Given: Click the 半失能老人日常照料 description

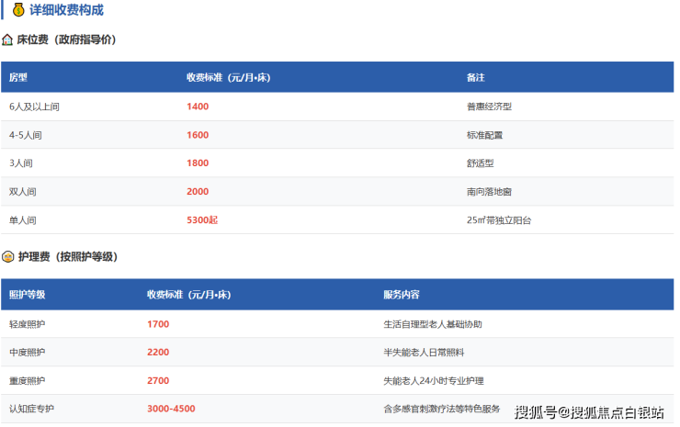Looking at the screenshot, I should click(424, 353).
